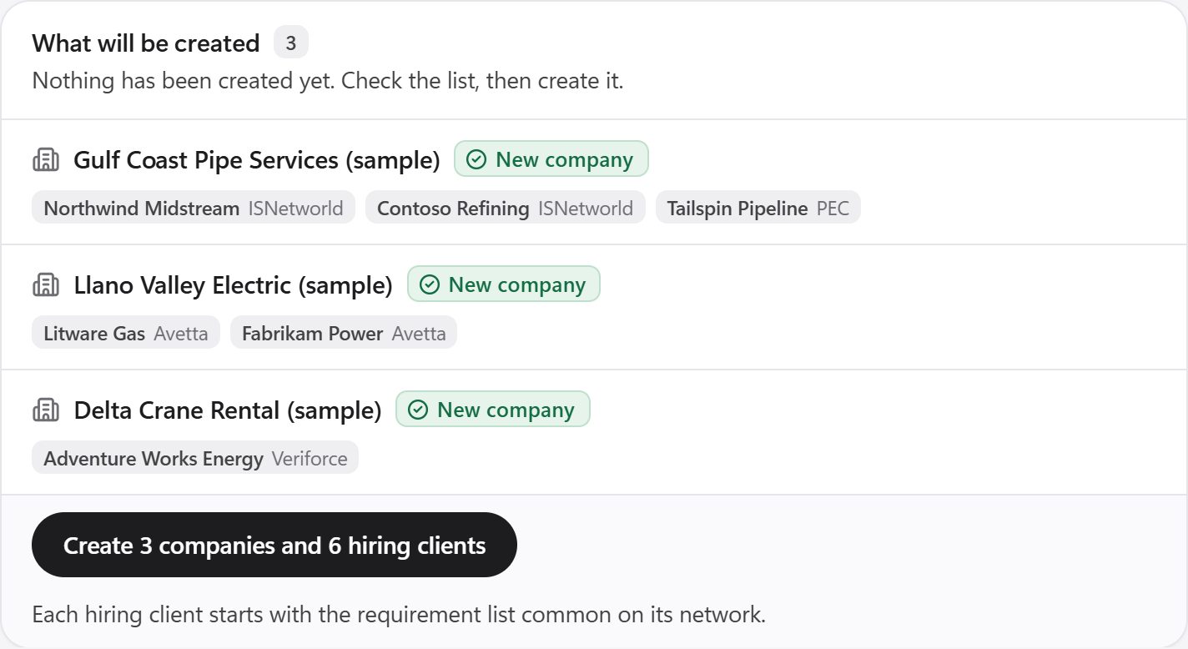Click the New company badge for Gulf Coast Pipe Services

551,159
